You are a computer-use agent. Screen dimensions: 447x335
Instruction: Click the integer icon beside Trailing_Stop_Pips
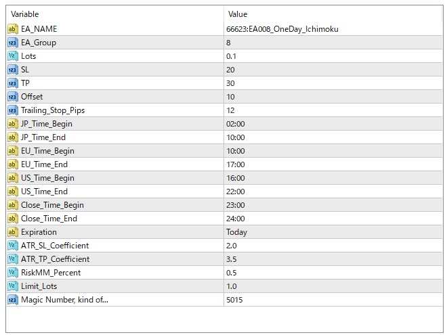coord(13,110)
